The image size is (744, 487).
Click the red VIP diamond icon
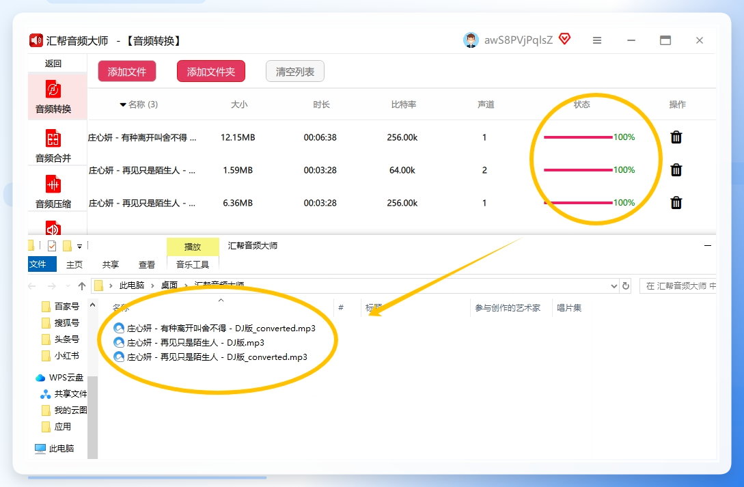[564, 39]
